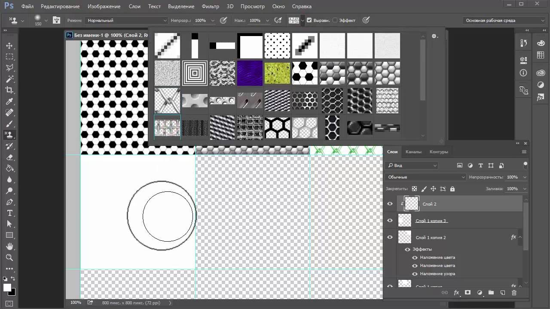Filter layers by type (T icon)
The height and width of the screenshot is (309, 550).
coord(480,166)
